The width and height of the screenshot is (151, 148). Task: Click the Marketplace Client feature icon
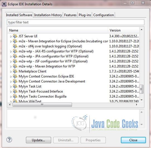pos(15,71)
